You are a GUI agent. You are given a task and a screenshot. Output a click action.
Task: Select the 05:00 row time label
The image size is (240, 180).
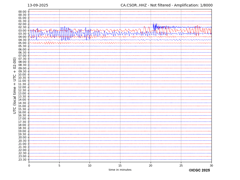tap(22, 43)
